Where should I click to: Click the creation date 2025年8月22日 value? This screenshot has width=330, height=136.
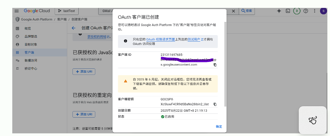tap(184, 111)
